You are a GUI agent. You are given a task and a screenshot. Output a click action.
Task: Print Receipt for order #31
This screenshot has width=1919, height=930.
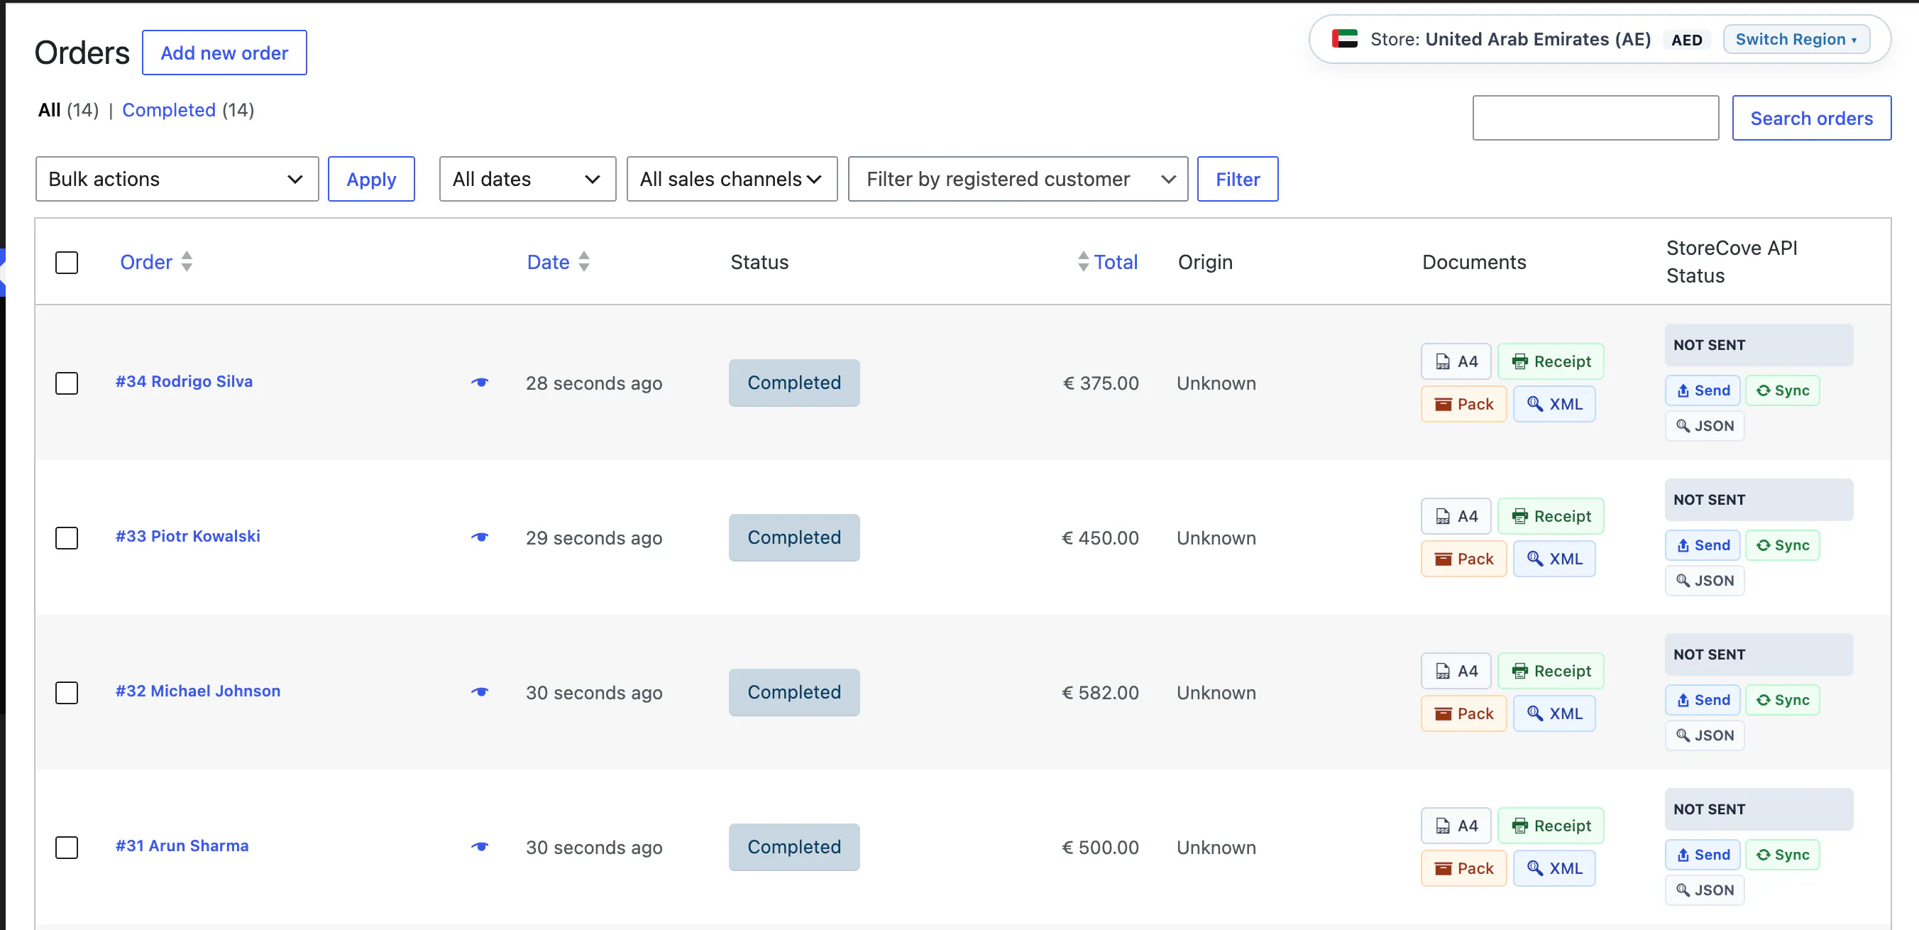(1550, 826)
